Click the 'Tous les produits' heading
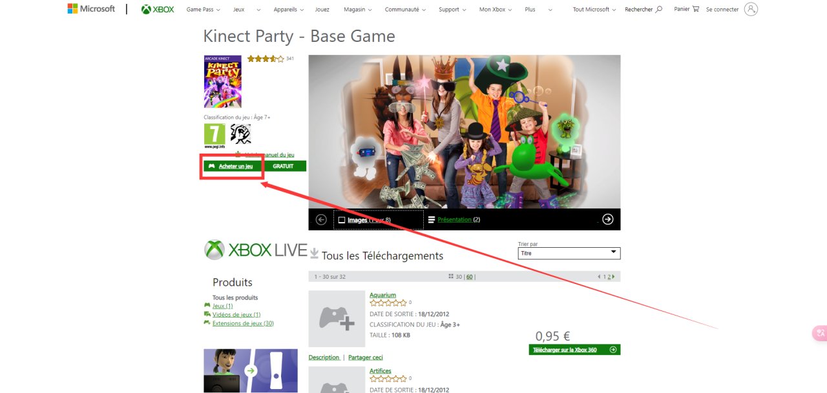 235,297
